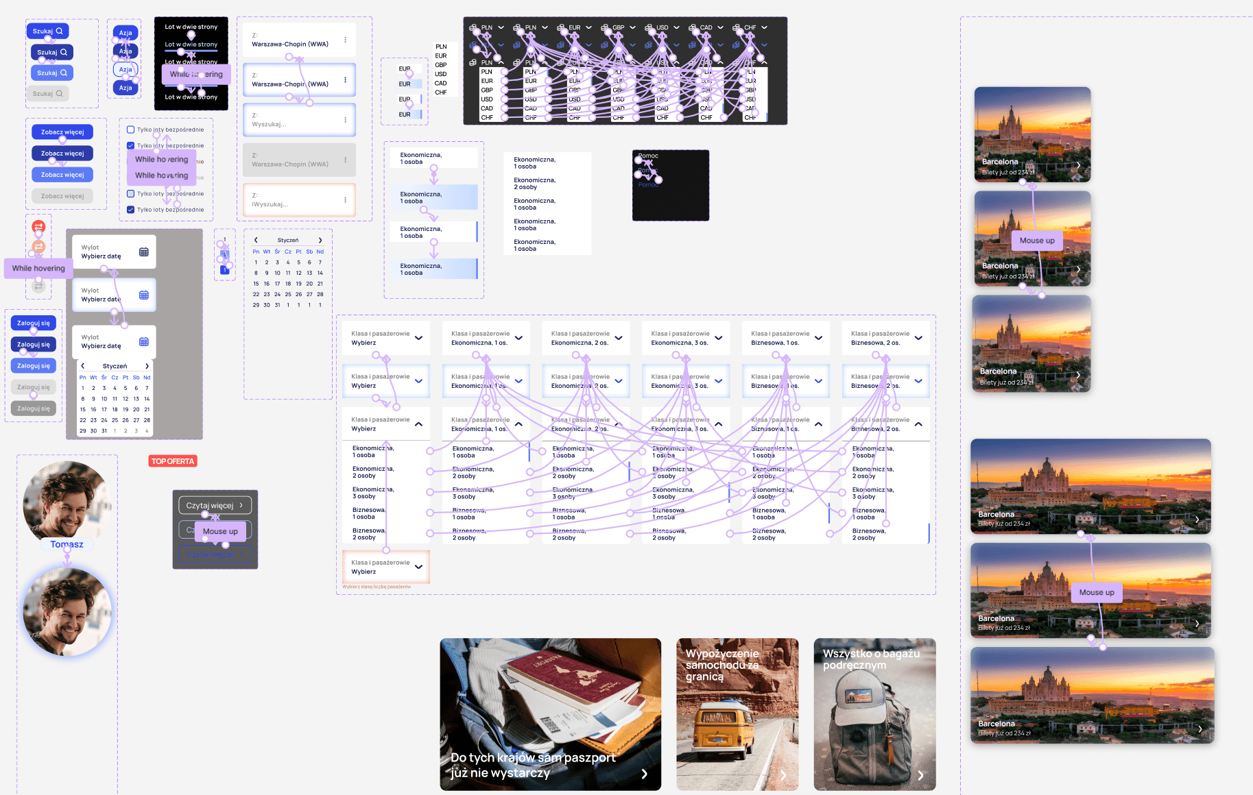Click the TOP OFERTA red badge
Screen dimensions: 1253x795
click(x=173, y=461)
